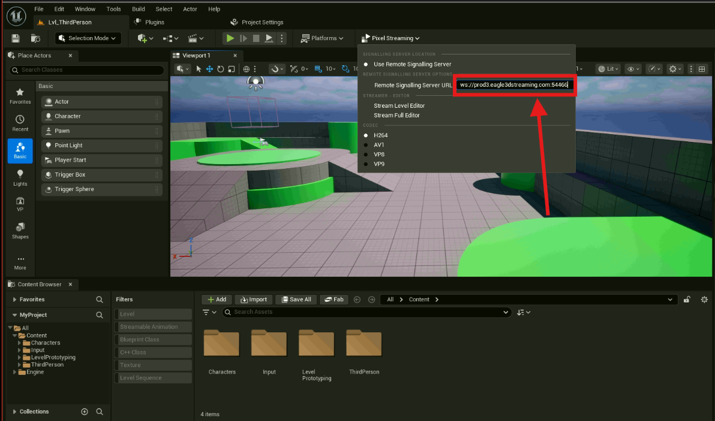The height and width of the screenshot is (421, 715).
Task: Collapse the Pixel Streaming dropdown menu
Action: coord(390,38)
